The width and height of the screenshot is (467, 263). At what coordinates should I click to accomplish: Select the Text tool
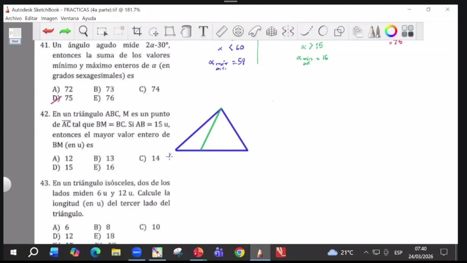(203, 31)
